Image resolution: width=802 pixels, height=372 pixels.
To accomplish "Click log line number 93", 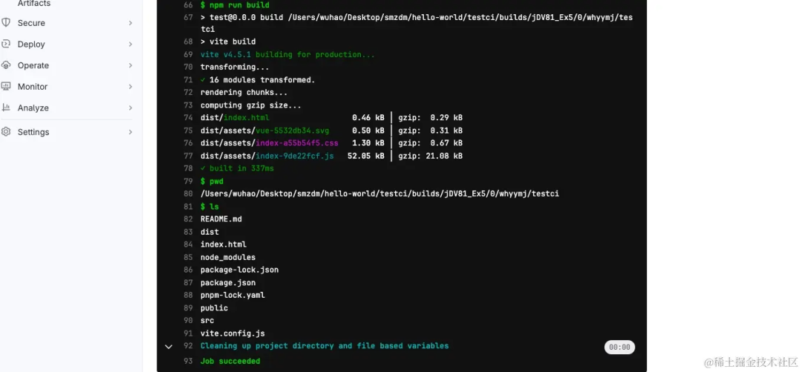I will [188, 362].
